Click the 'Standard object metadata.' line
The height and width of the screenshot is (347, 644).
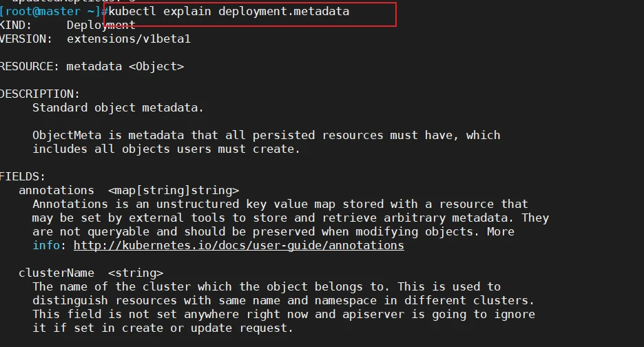(118, 108)
